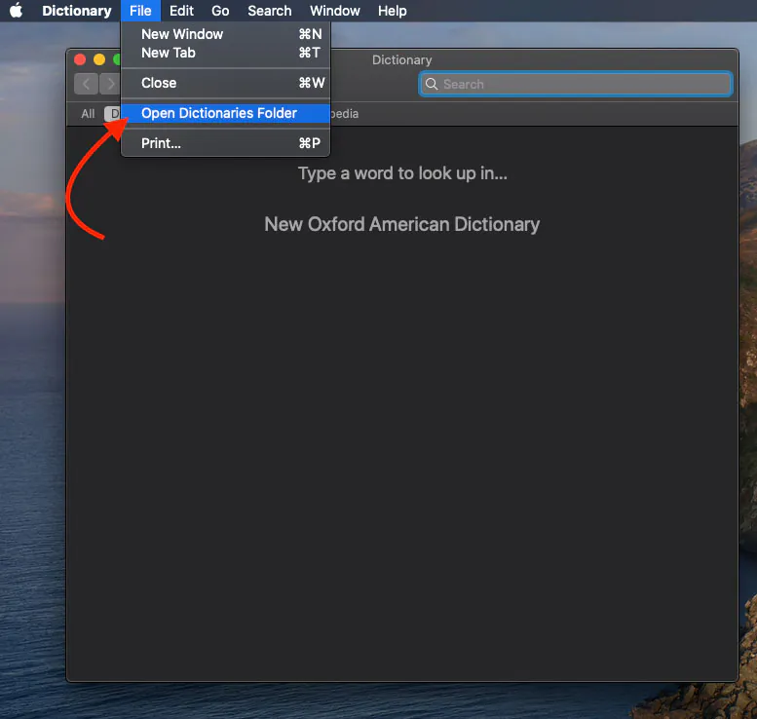This screenshot has height=719, width=757.
Task: Click the yellow minimize window button
Action: coord(98,60)
